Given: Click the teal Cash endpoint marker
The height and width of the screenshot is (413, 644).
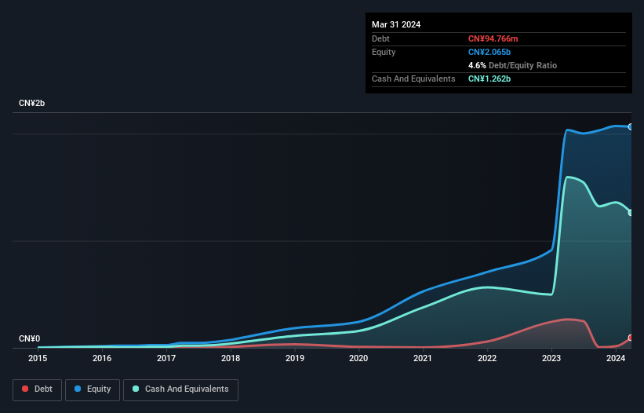Looking at the screenshot, I should pyautogui.click(x=631, y=213).
